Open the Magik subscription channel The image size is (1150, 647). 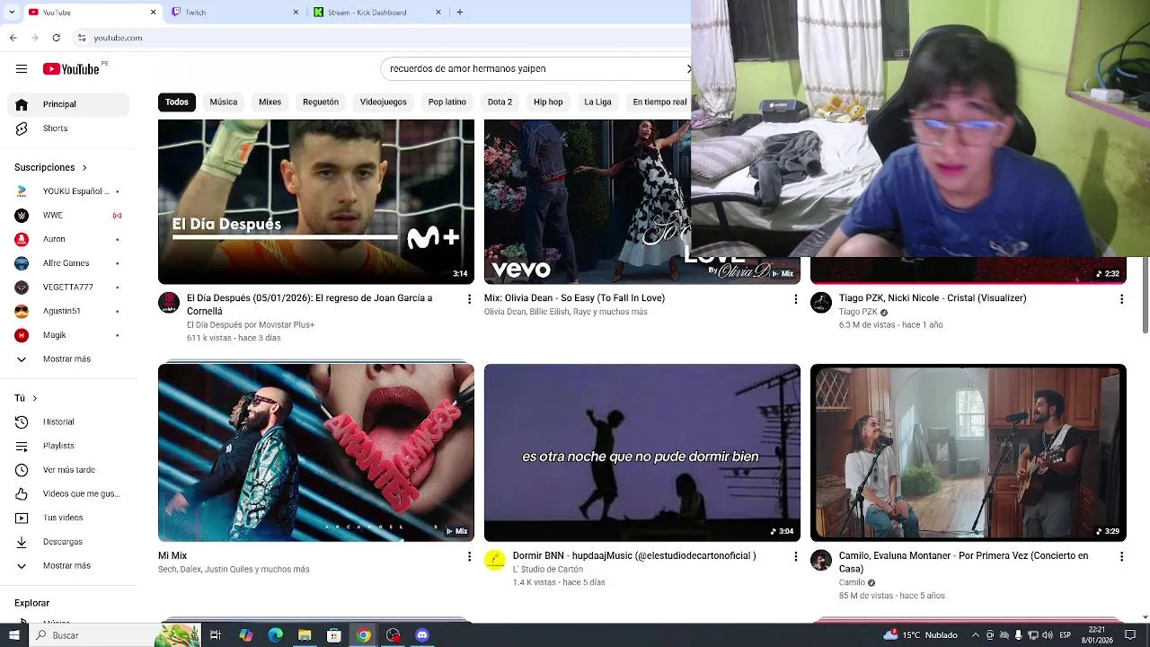coord(68,335)
